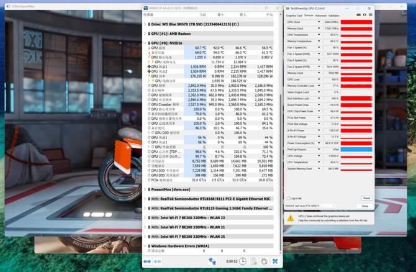Click the red GPU Load sensor graph
This screenshot has width=416, height=272.
click(x=356, y=79)
